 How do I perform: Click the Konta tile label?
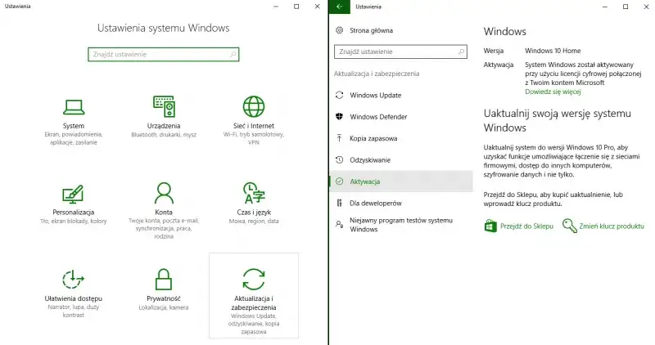[x=164, y=212]
